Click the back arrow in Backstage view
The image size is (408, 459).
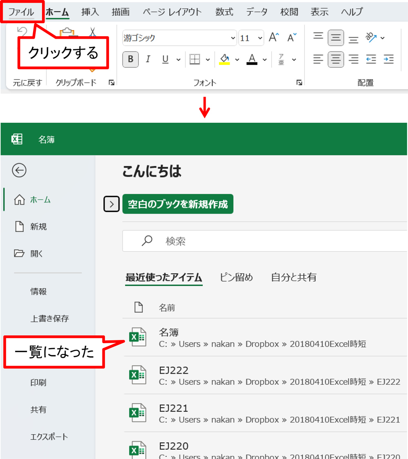coord(19,170)
